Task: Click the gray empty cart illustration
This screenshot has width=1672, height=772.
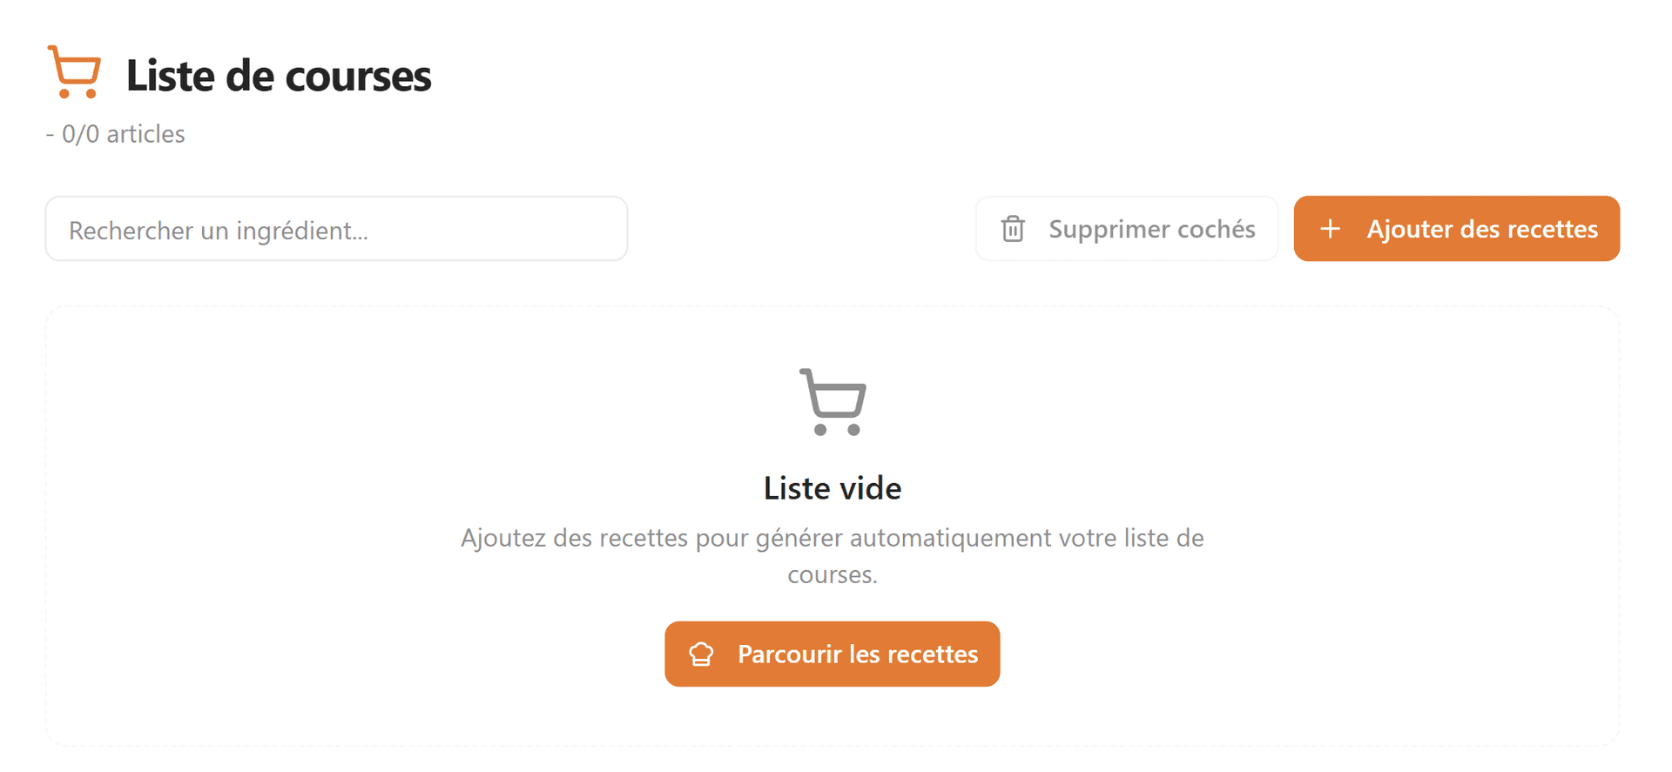Action: (833, 402)
